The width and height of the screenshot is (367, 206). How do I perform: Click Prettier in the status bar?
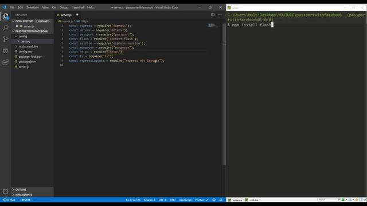[x=201, y=200]
